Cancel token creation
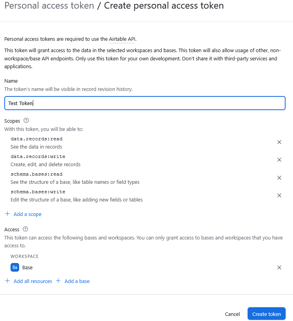 tap(232, 314)
